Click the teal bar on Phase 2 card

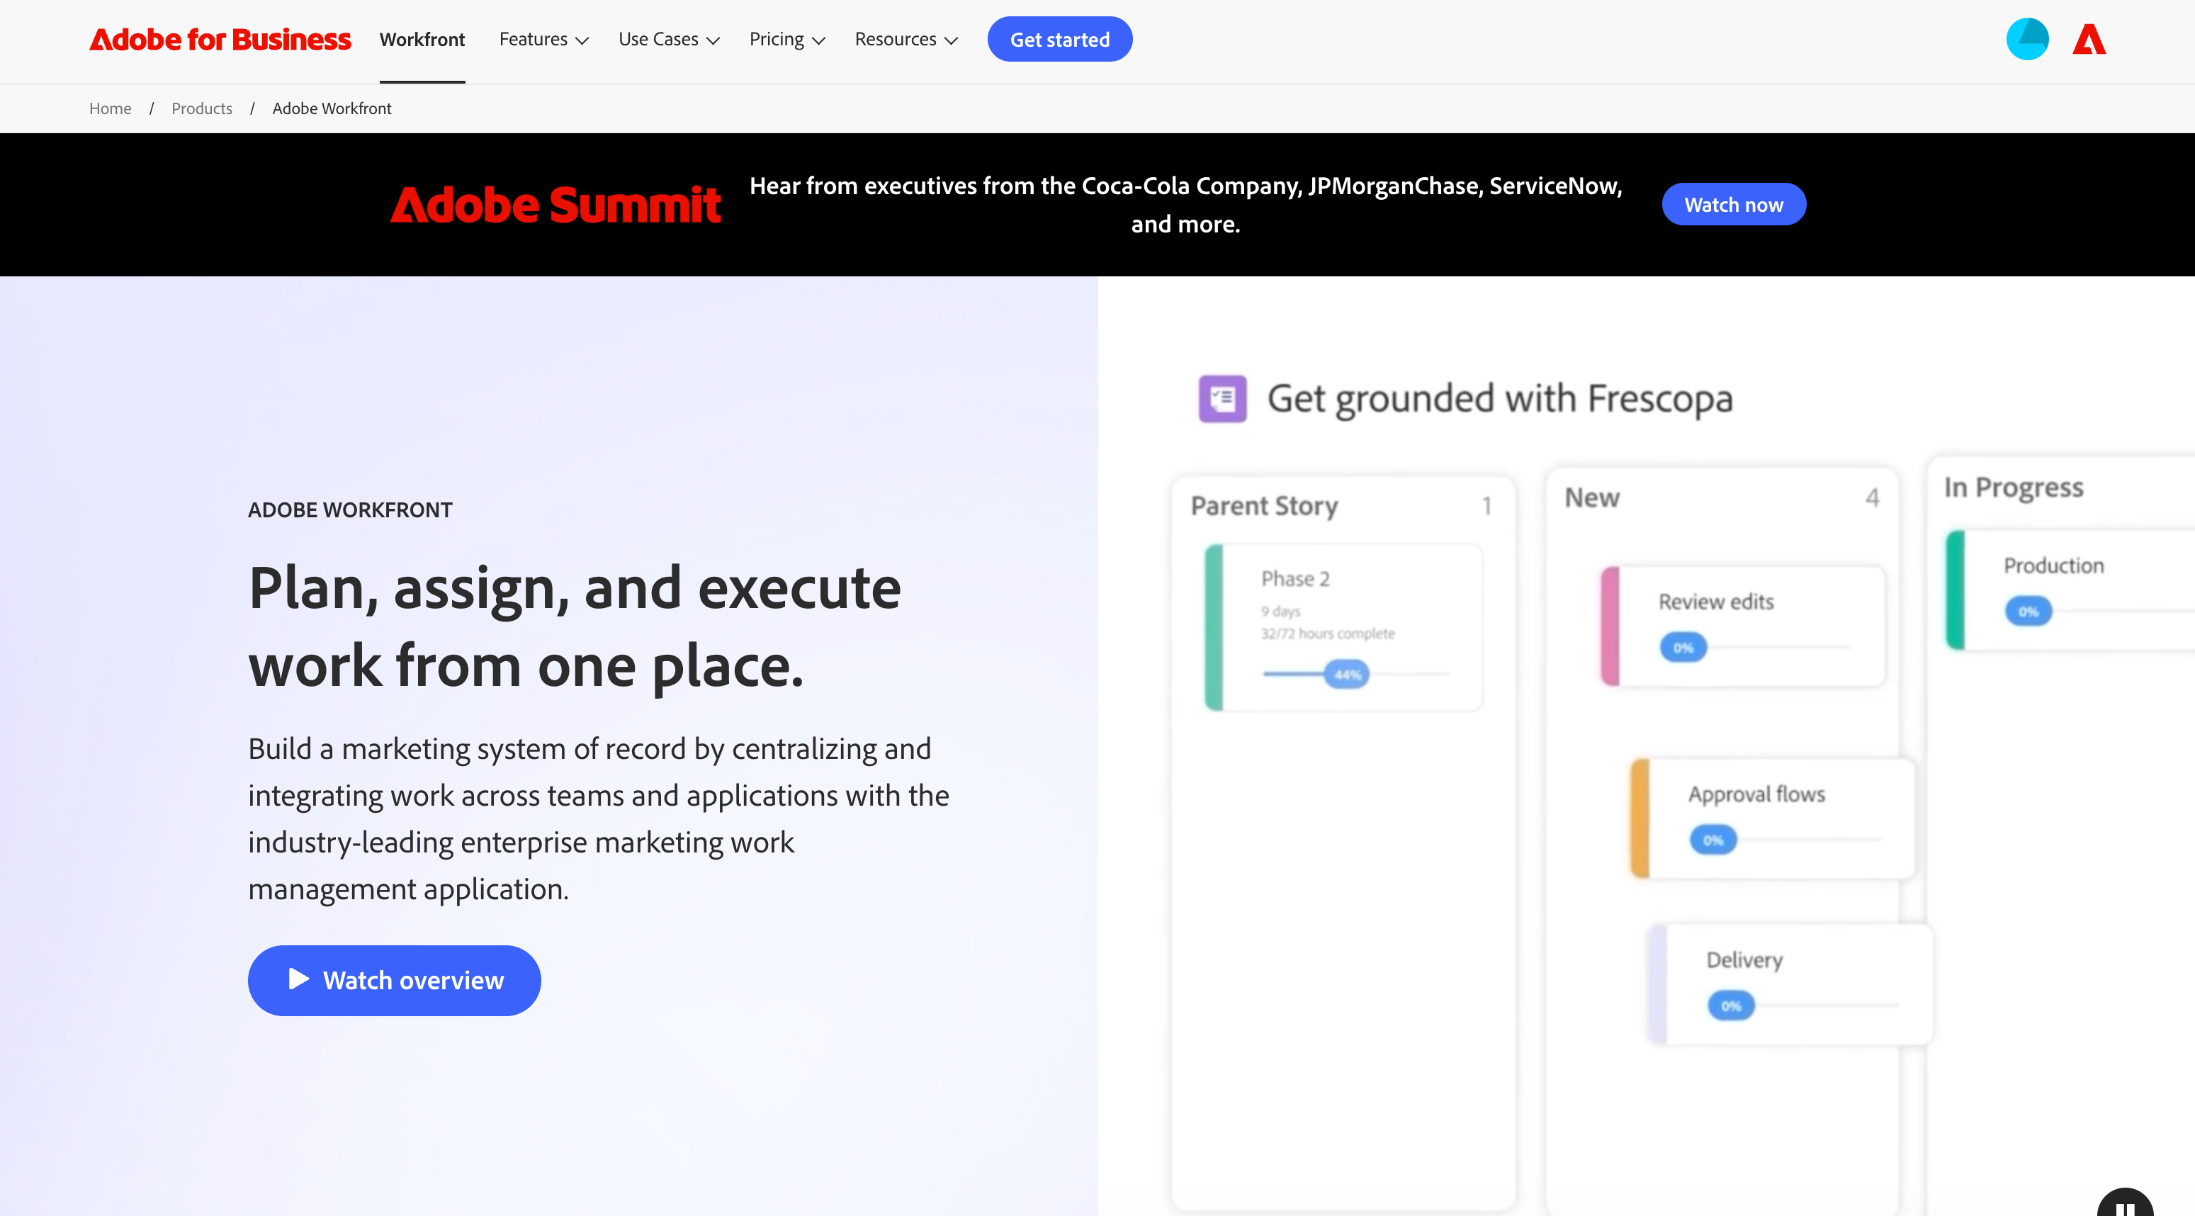(1214, 626)
